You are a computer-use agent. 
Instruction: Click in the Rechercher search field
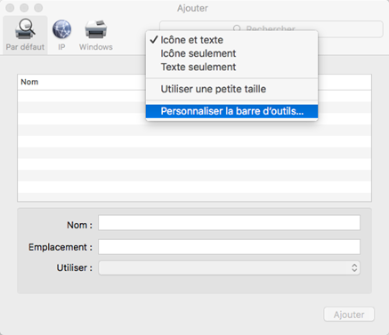[x=271, y=28]
